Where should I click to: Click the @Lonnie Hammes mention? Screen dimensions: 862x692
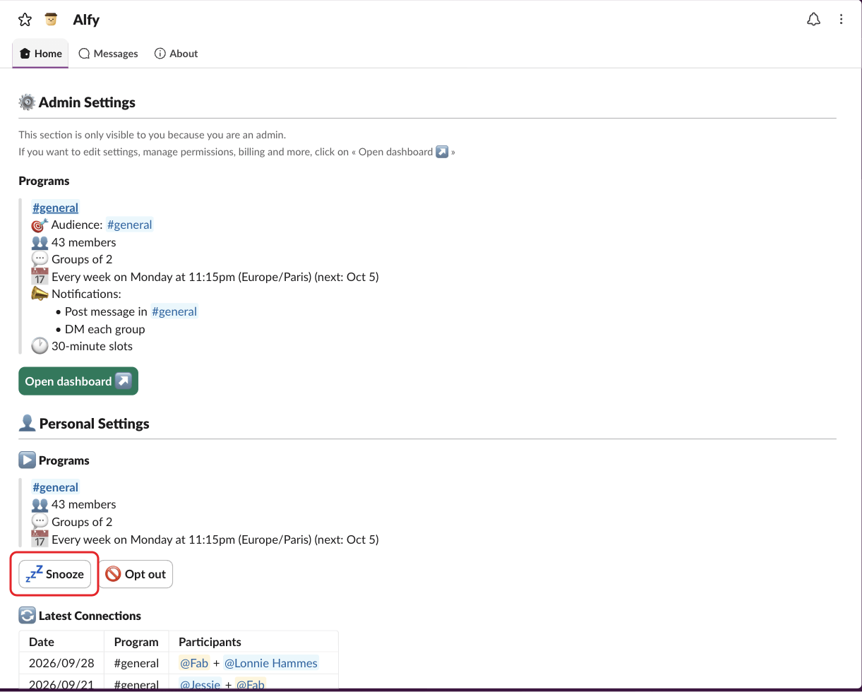[271, 663]
